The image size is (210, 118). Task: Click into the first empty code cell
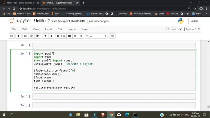(114, 45)
